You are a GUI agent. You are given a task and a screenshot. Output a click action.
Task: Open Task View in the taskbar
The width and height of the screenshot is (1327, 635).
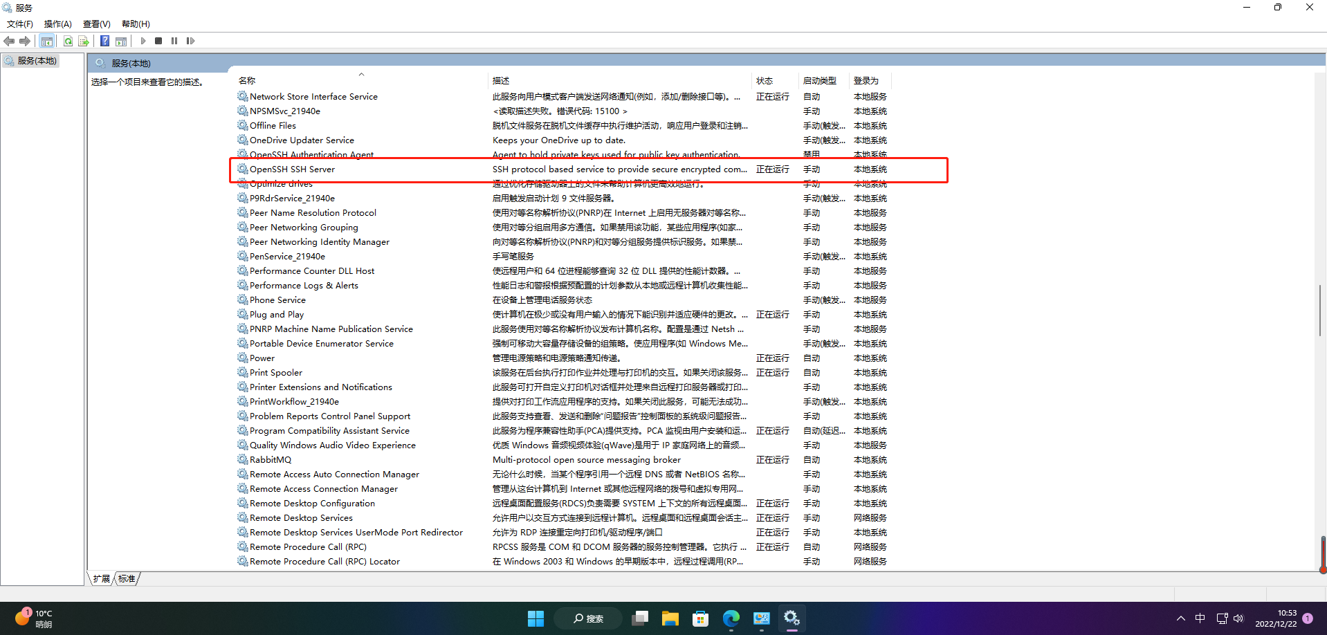tap(640, 618)
